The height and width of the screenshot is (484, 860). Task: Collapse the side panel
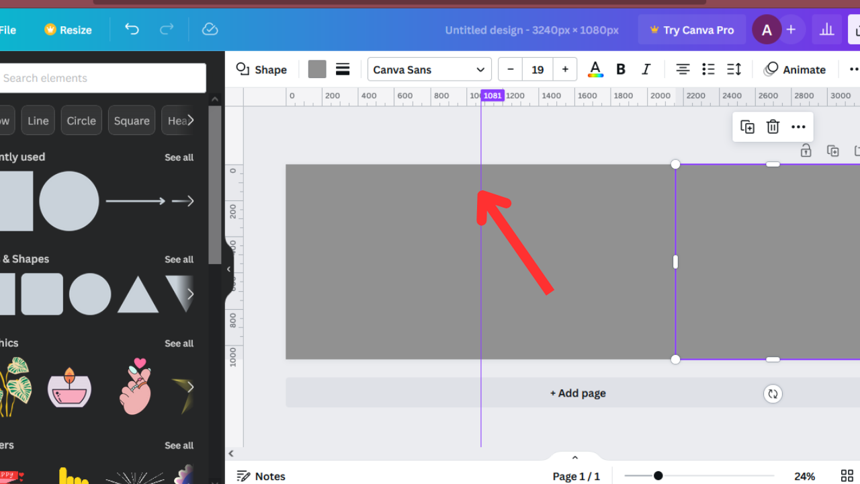tap(228, 269)
